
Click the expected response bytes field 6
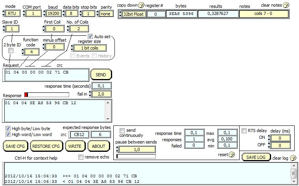100,134
